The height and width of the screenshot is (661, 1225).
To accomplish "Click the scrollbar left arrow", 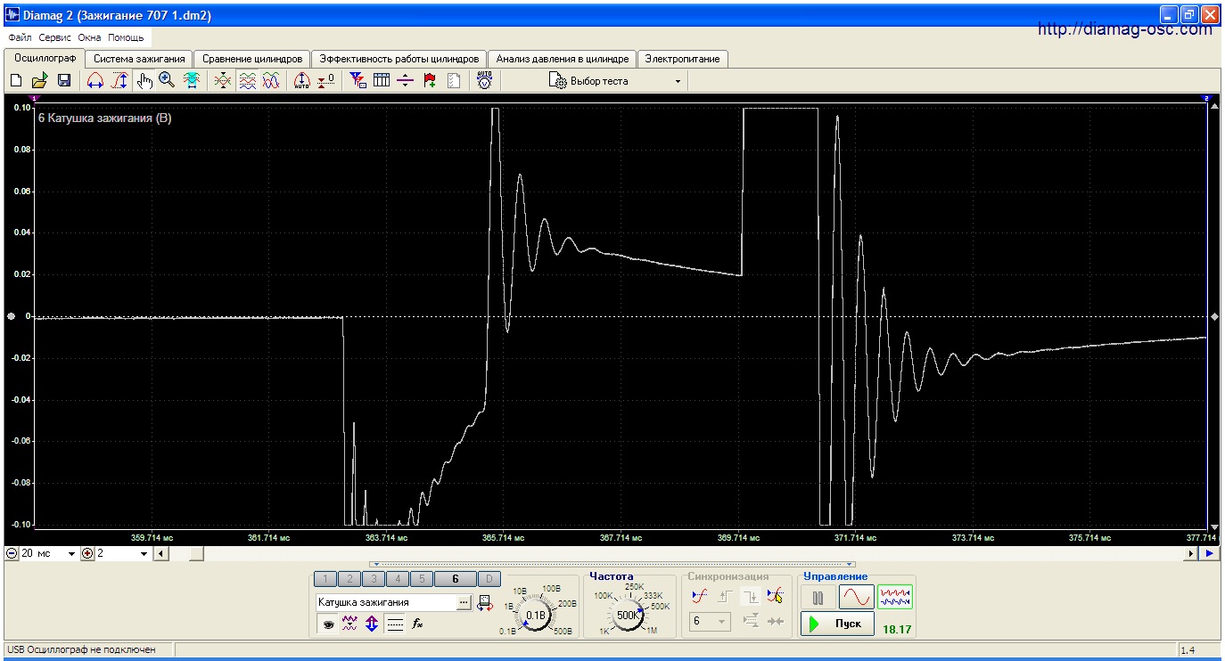I will (161, 553).
